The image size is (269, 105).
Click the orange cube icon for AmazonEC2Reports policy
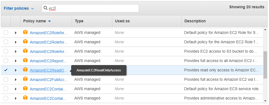coord(25,60)
